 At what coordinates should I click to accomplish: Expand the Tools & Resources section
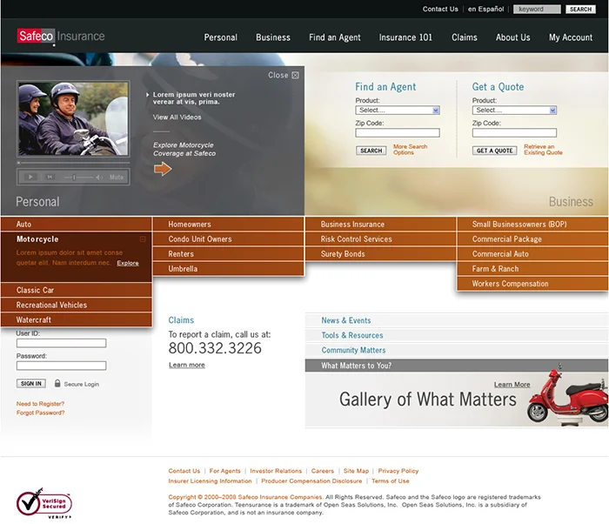point(457,335)
